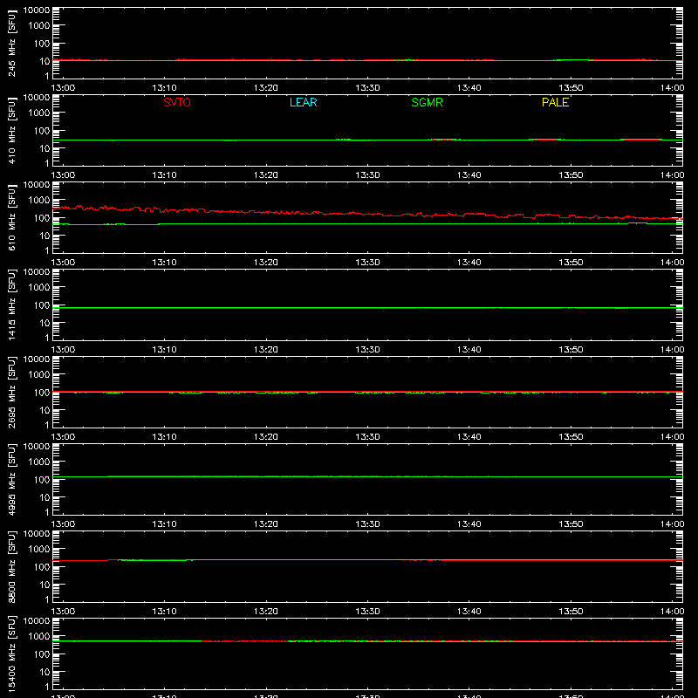Select the 610 MHz [SFU] axis title

point(12,217)
